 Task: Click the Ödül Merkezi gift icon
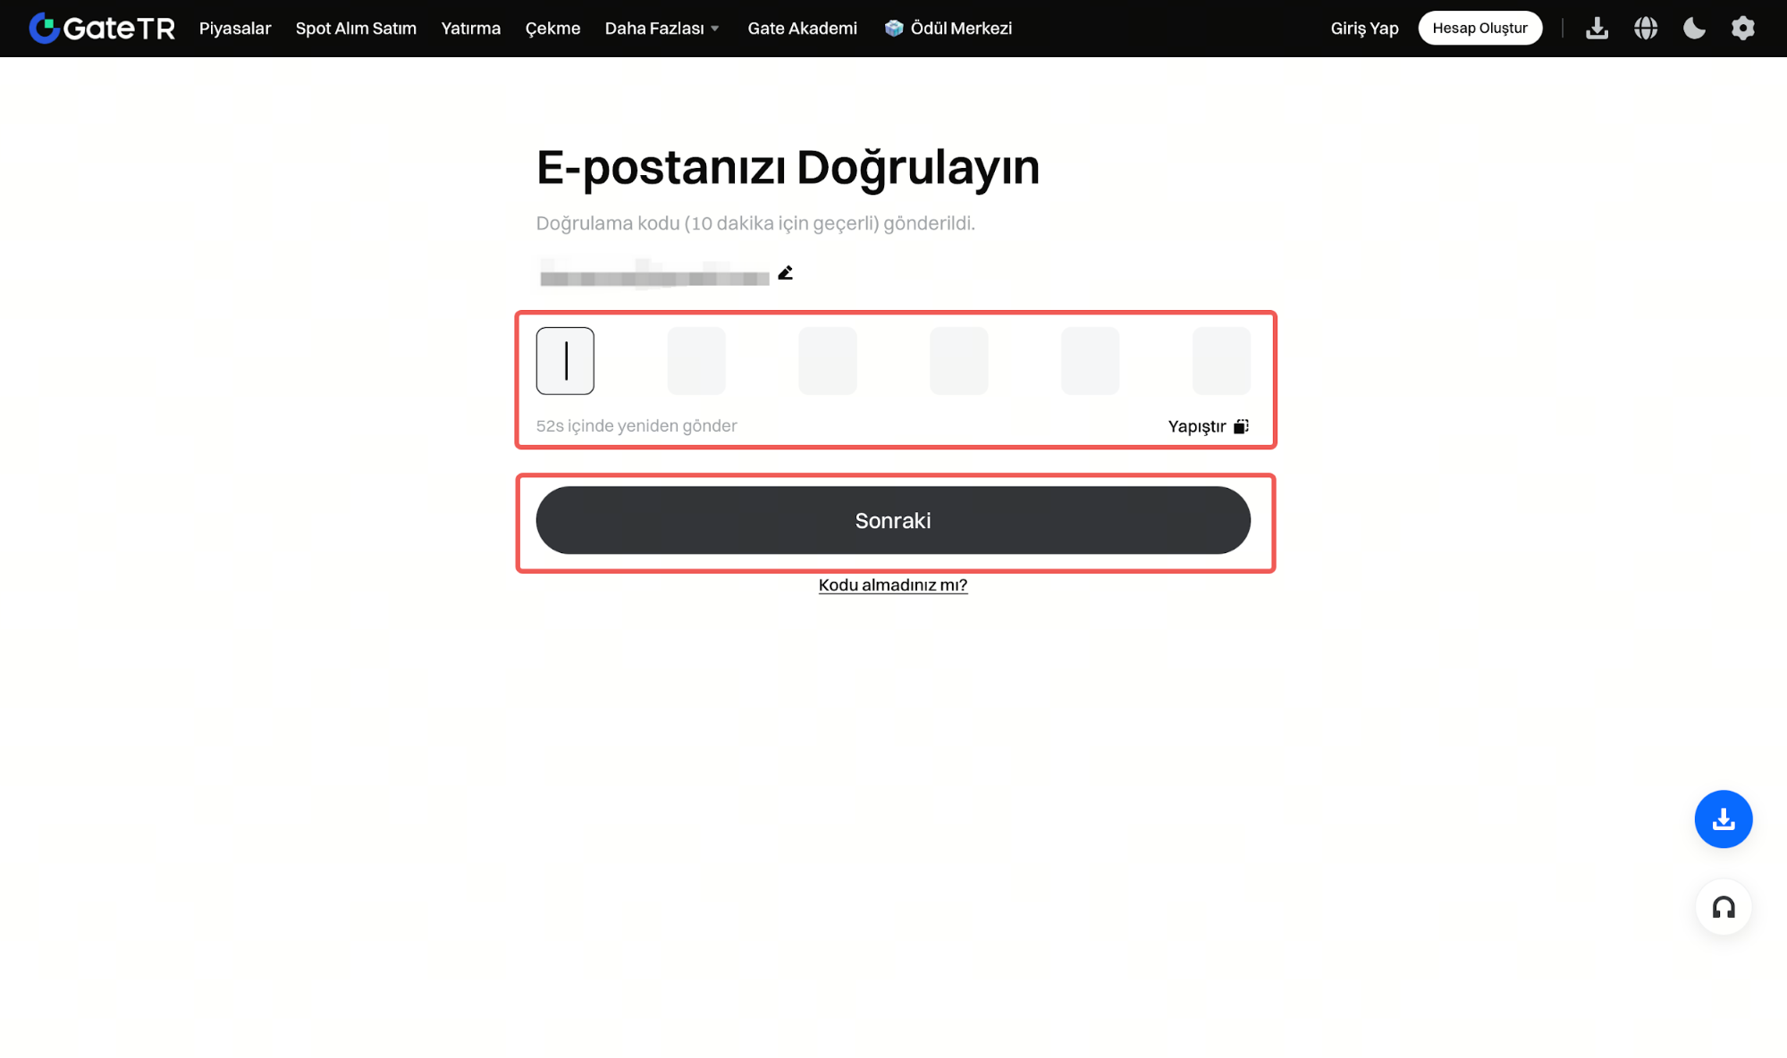point(893,29)
